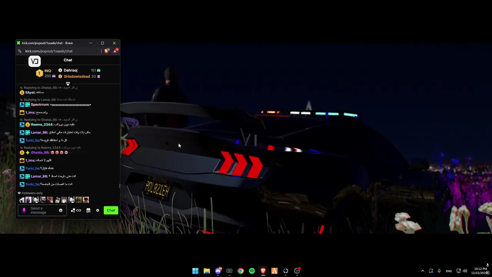Viewport: 492px width, 277px height.
Task: Click the reply arrow above IIAyel's message
Action: 22,88
